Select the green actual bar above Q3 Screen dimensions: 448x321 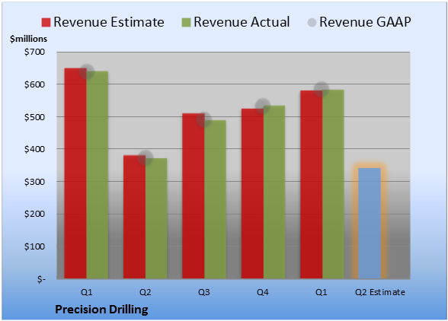point(215,199)
